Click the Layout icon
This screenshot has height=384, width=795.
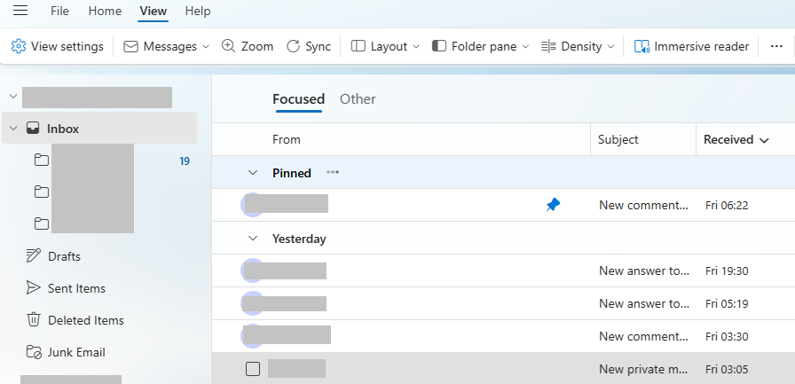tap(358, 47)
